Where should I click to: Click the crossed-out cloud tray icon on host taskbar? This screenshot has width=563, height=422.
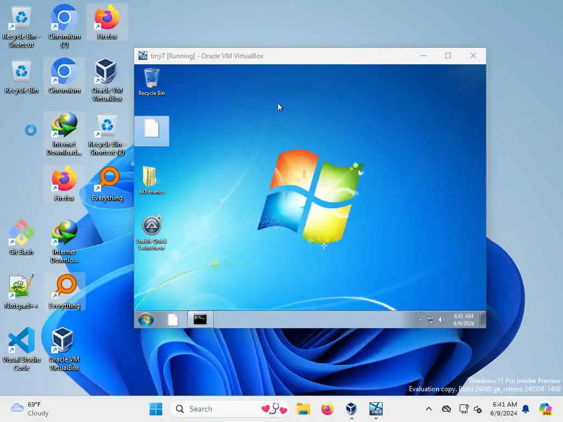coord(446,409)
